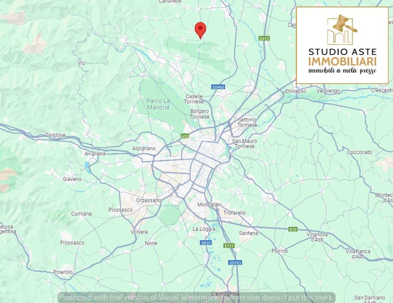The image size is (393, 303).
Task: Click the A55 motorway shield
Action: (185, 136)
